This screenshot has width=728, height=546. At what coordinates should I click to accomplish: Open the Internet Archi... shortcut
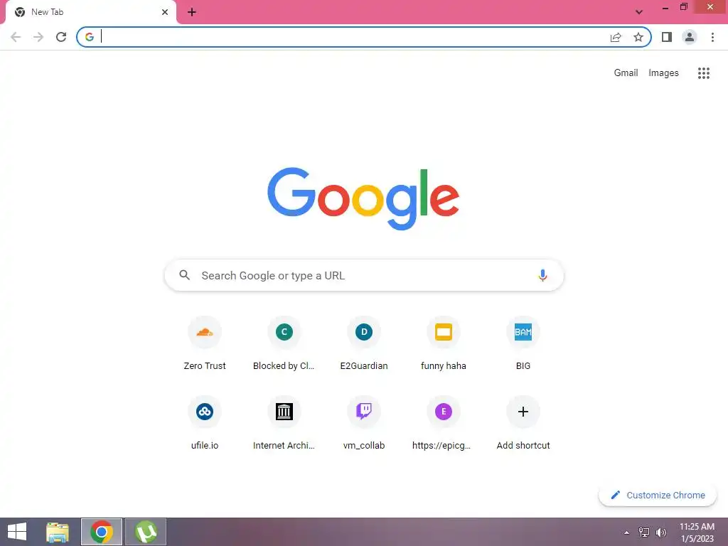284,424
